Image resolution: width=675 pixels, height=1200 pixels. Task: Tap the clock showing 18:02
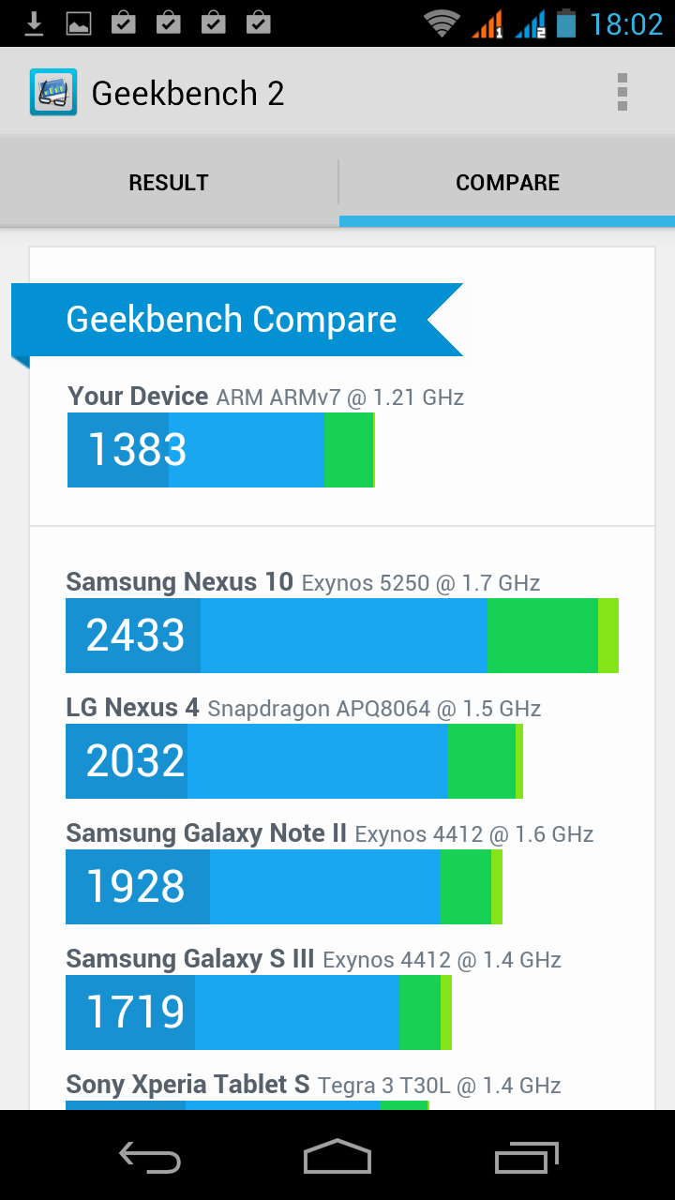[x=625, y=23]
